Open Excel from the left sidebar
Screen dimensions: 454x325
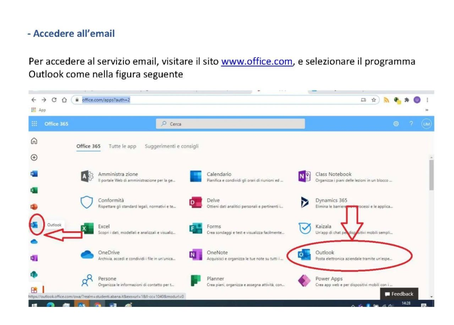click(x=34, y=190)
